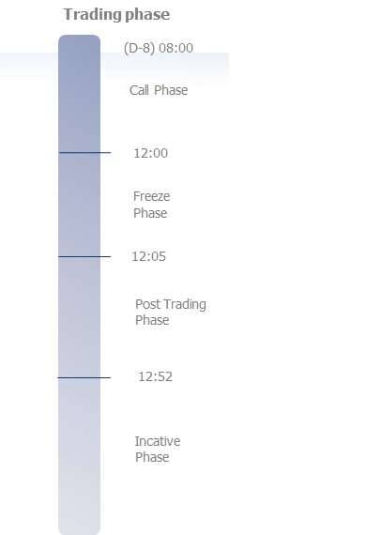366x535 pixels.
Task: Select the 12:52 time label
Action: coord(156,376)
